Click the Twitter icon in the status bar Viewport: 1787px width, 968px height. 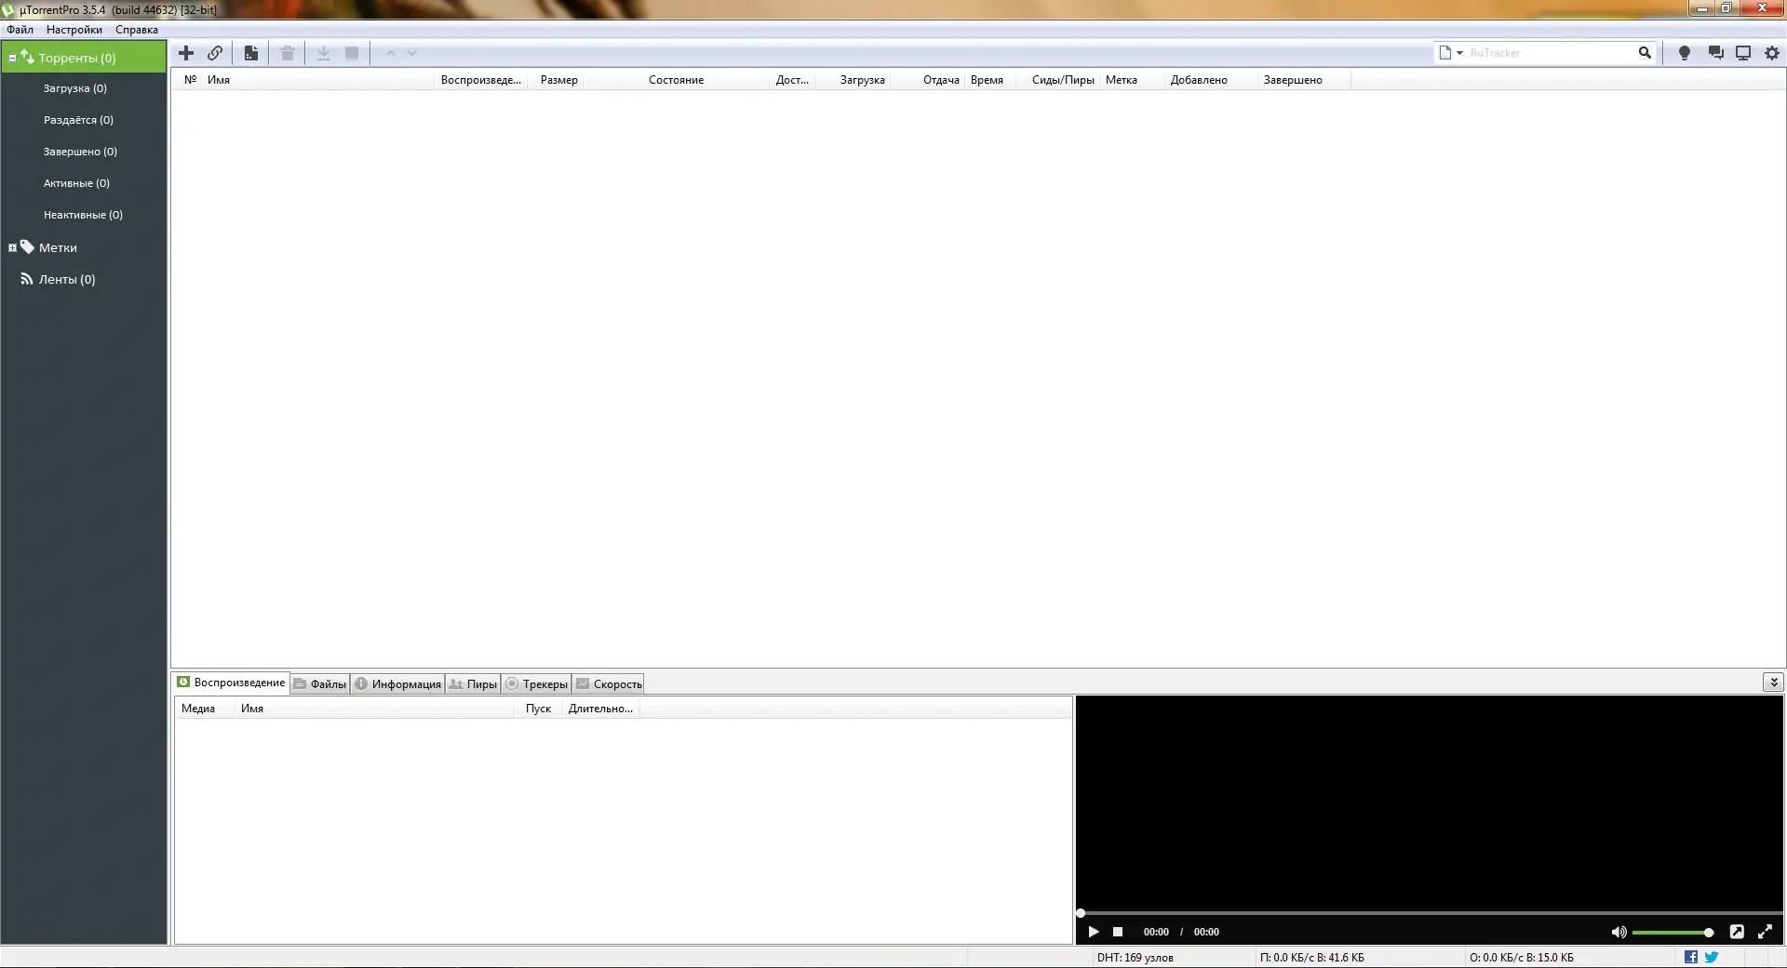coord(1713,956)
